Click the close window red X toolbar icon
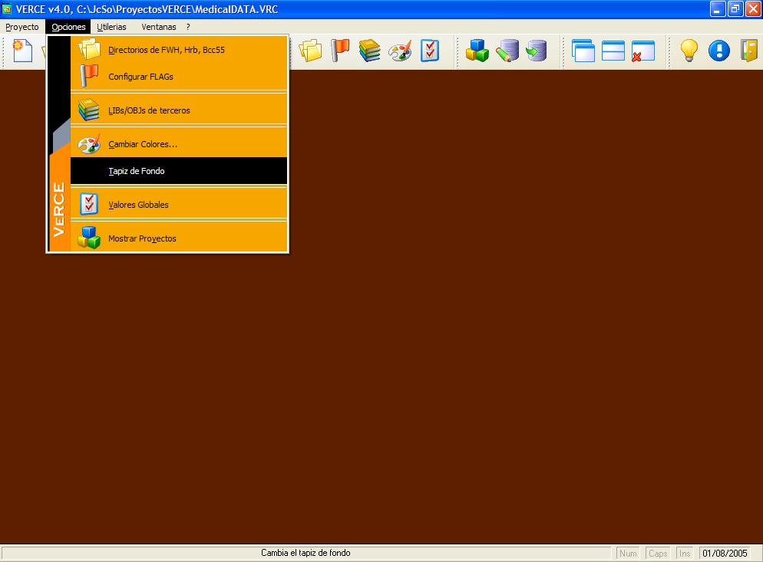Screen dimensions: 763x562 pos(642,51)
